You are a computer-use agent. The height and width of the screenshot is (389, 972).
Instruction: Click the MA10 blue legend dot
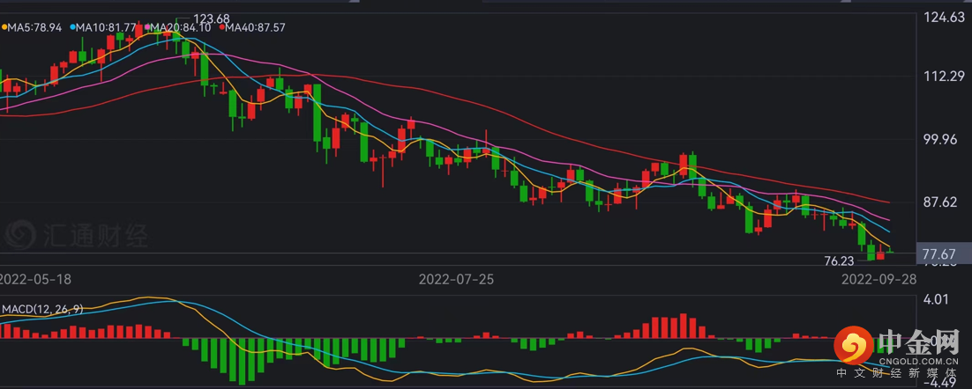coord(72,27)
